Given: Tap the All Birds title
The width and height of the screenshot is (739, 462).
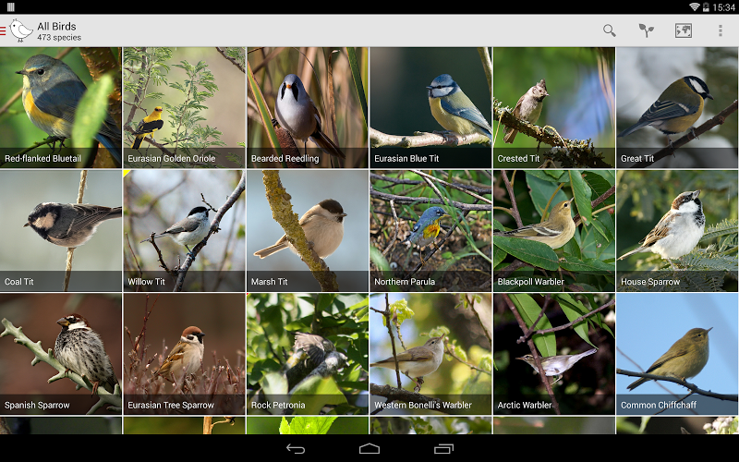Looking at the screenshot, I should coord(56,27).
